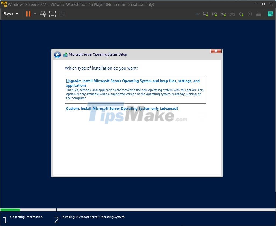Click the setup back arrow button
Image resolution: width=276 pixels, height=226 pixels.
(57, 54)
